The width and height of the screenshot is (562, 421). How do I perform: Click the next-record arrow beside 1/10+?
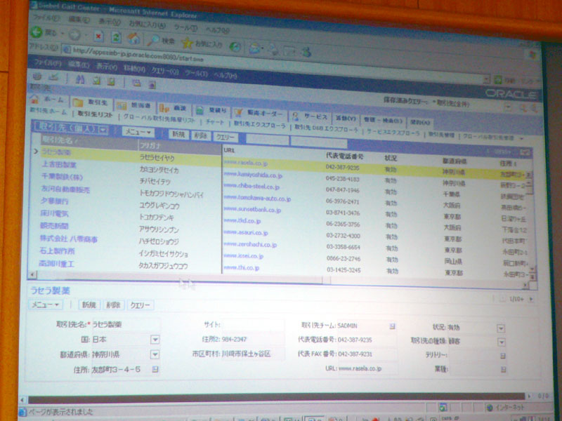coord(531,299)
